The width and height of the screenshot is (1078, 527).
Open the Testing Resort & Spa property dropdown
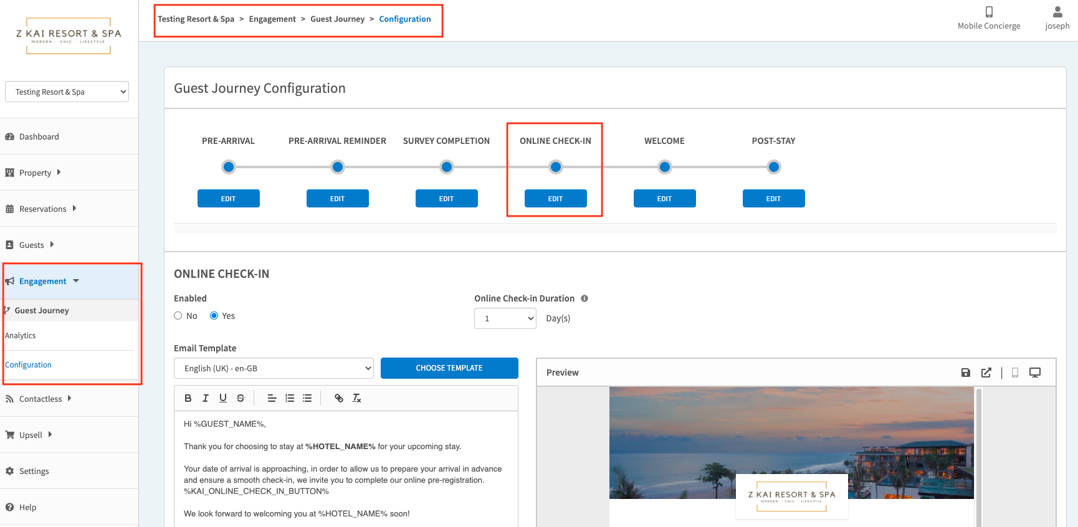[x=67, y=92]
